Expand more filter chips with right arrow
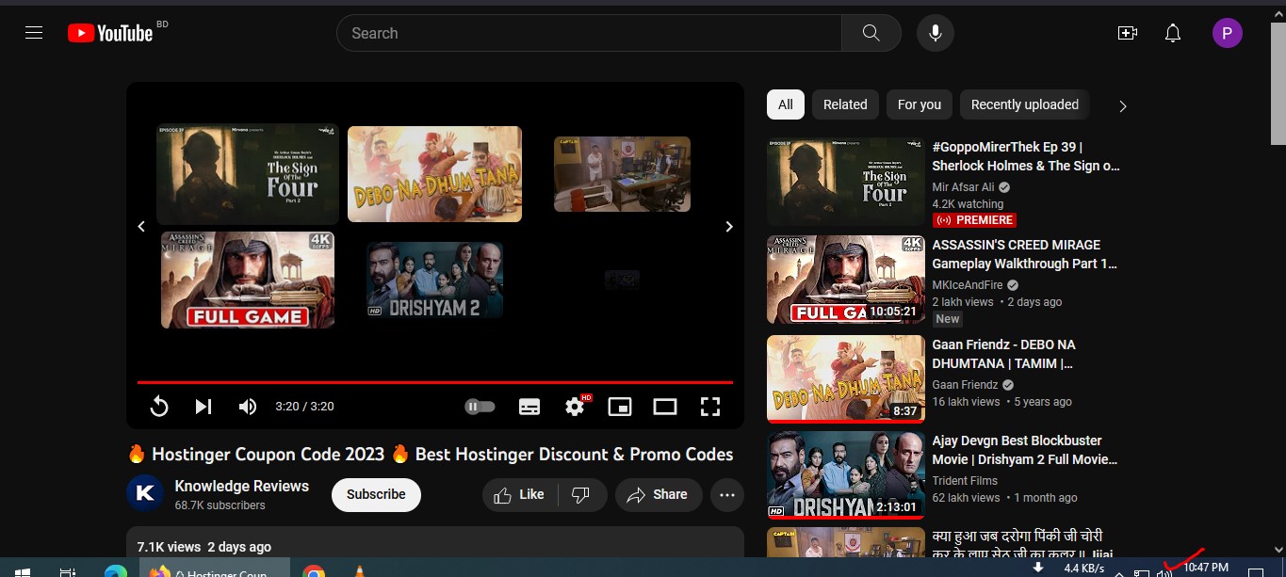 pyautogui.click(x=1122, y=106)
